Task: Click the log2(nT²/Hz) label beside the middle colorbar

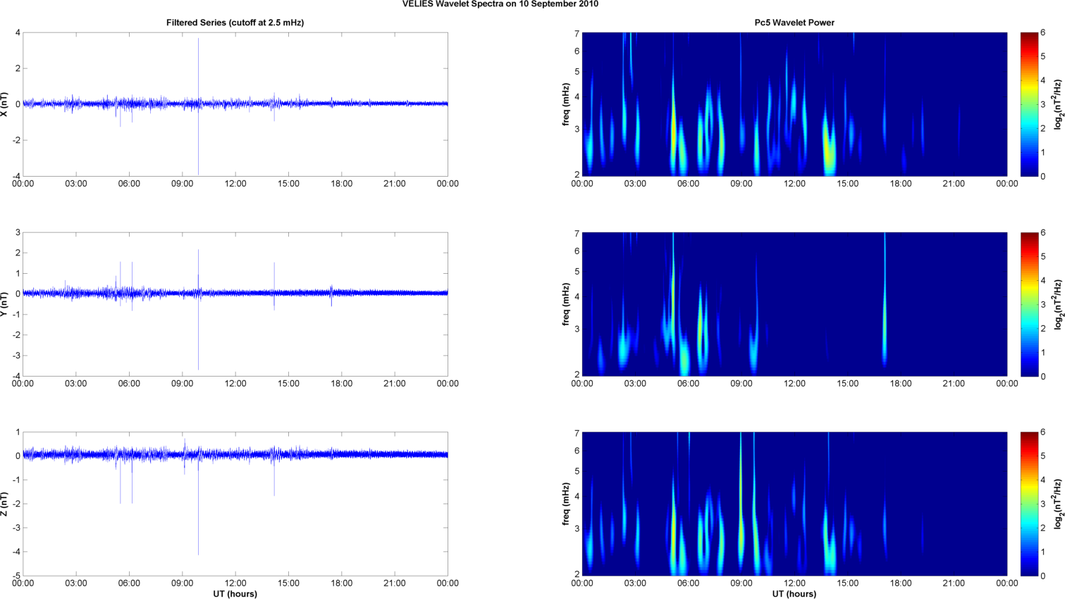Action: tap(1057, 304)
